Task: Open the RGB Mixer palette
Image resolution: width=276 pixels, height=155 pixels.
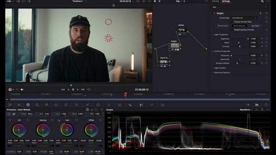Action: point(47,105)
